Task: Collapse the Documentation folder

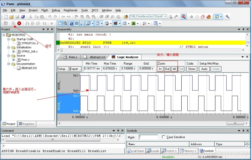Action: click(x=9, y=64)
